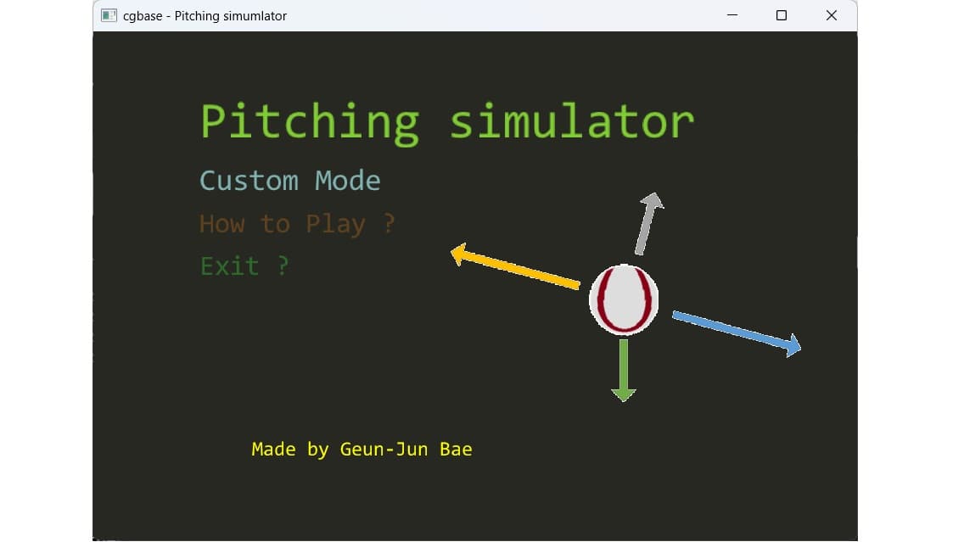The height and width of the screenshot is (542, 964).
Task: Close the Pitching simulator window
Action: point(832,15)
